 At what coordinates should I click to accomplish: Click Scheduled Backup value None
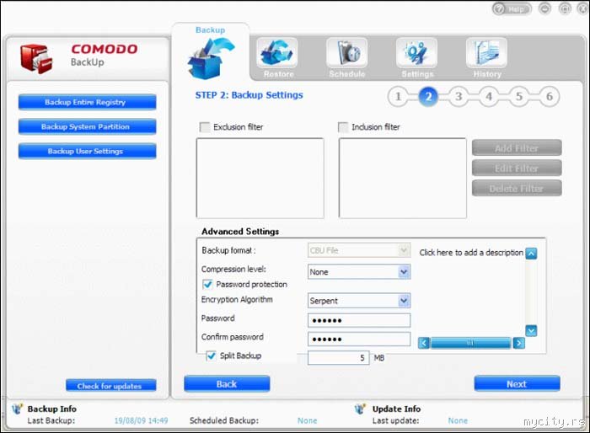click(307, 420)
